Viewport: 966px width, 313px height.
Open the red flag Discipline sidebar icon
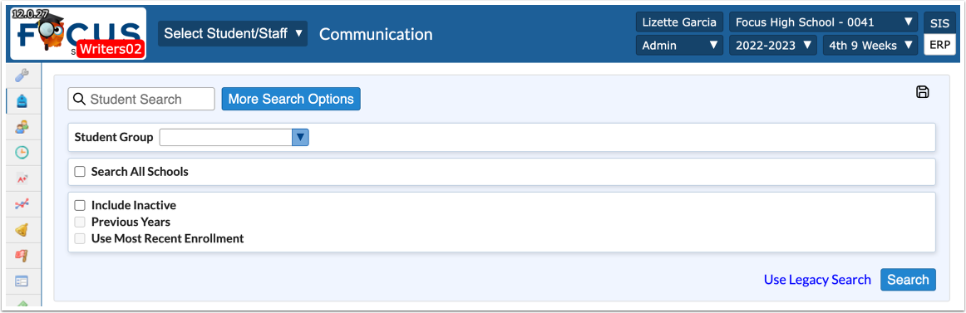(x=22, y=255)
